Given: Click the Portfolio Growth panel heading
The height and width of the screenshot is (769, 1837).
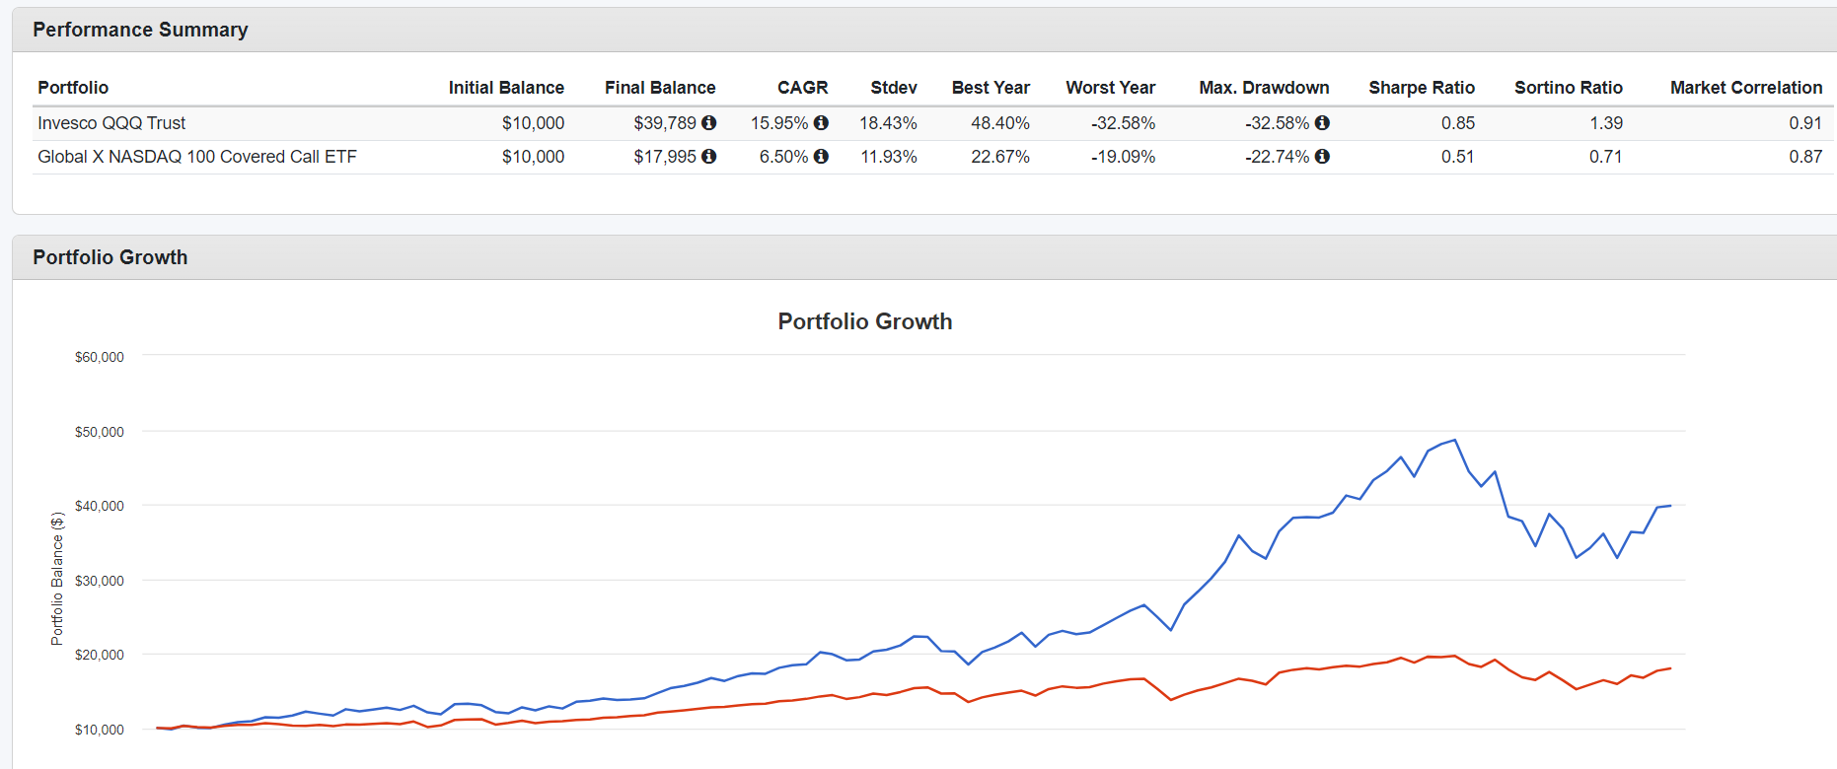Looking at the screenshot, I should (x=110, y=257).
